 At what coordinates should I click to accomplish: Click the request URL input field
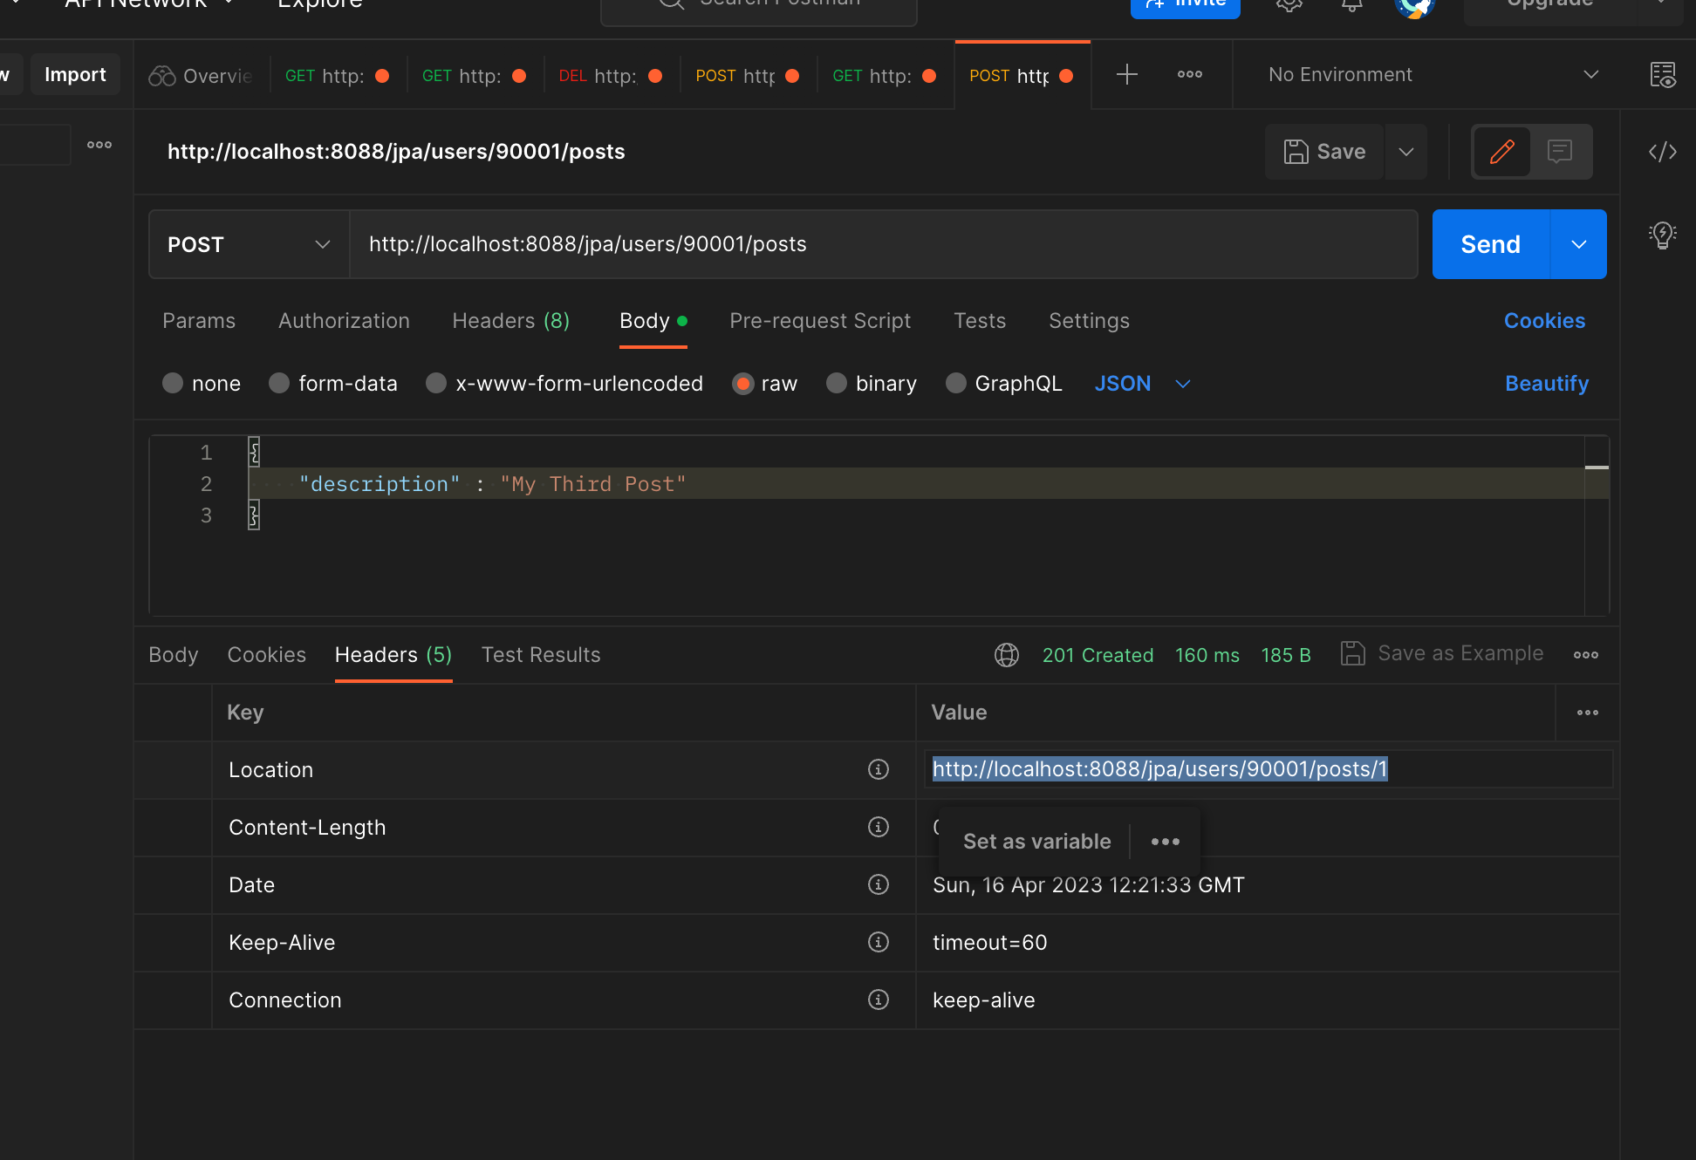(883, 244)
